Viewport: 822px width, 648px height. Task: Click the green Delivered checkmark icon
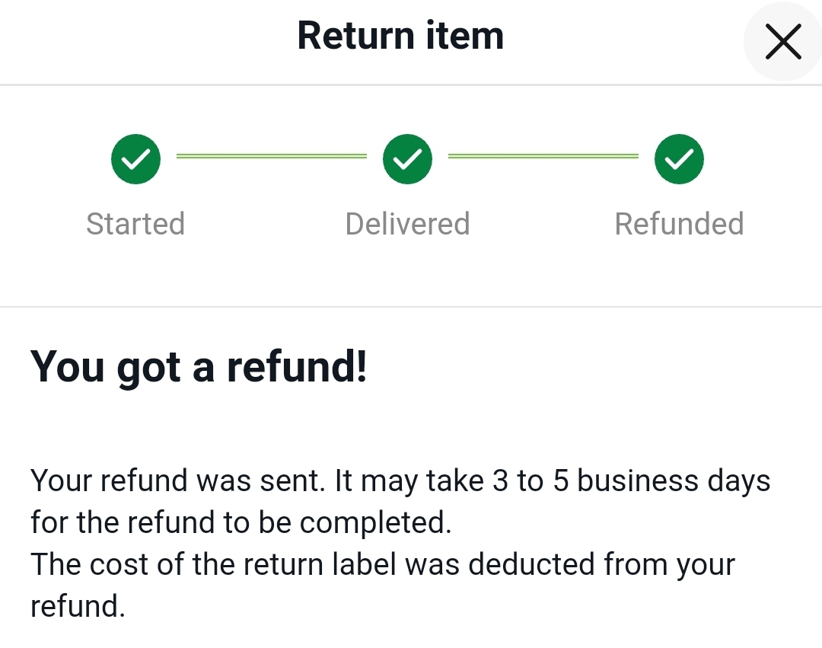[407, 159]
